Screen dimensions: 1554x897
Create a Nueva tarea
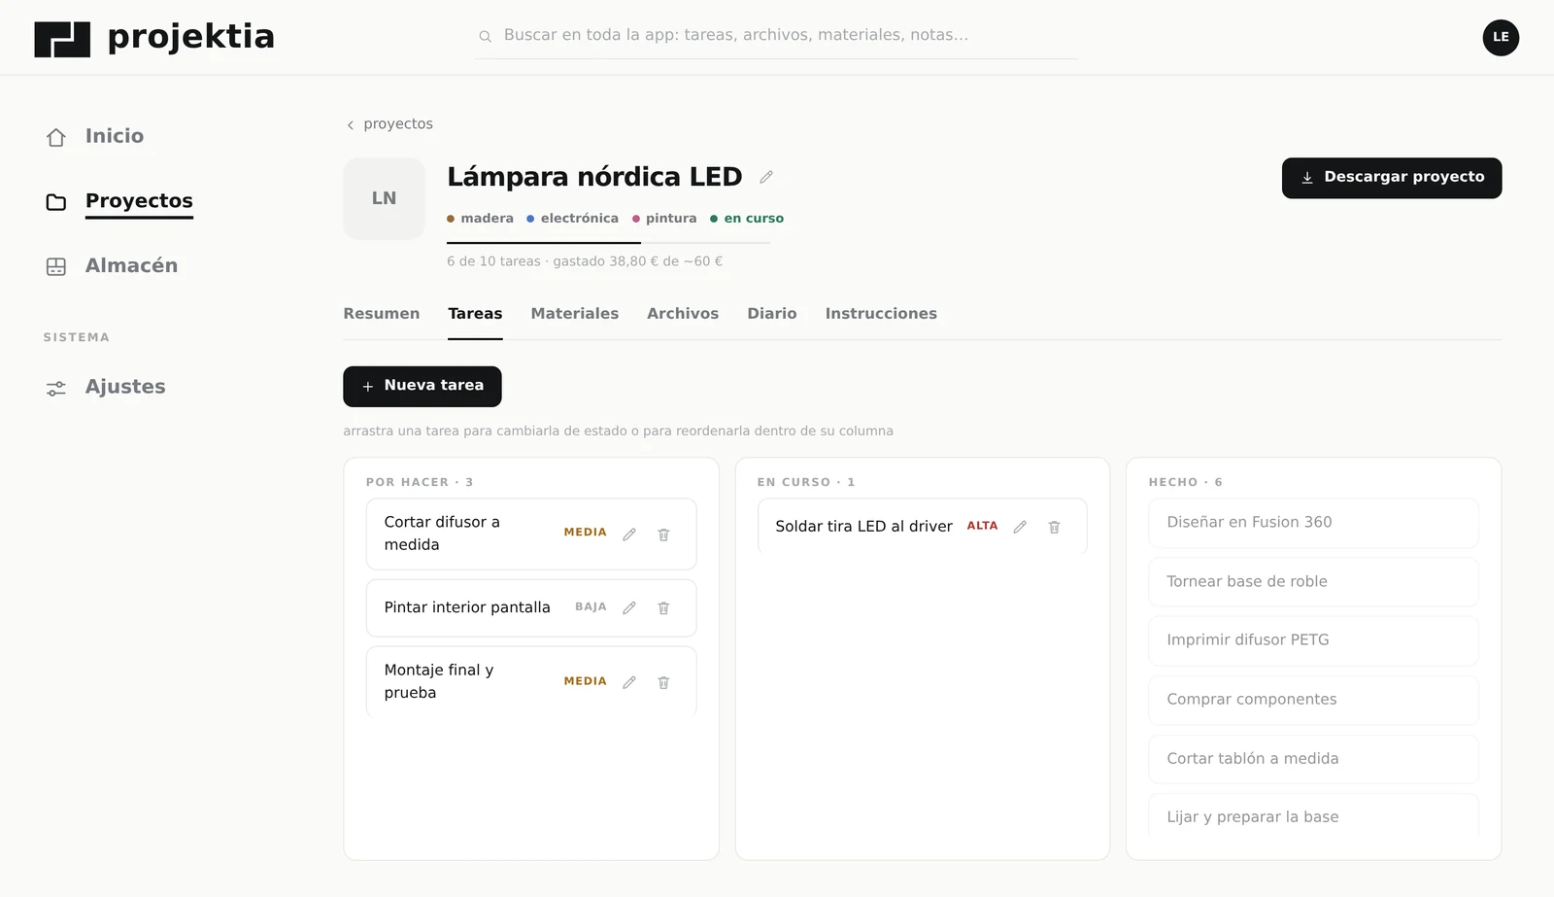tap(422, 386)
